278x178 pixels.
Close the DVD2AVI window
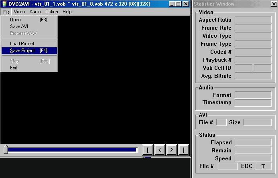[185, 4]
